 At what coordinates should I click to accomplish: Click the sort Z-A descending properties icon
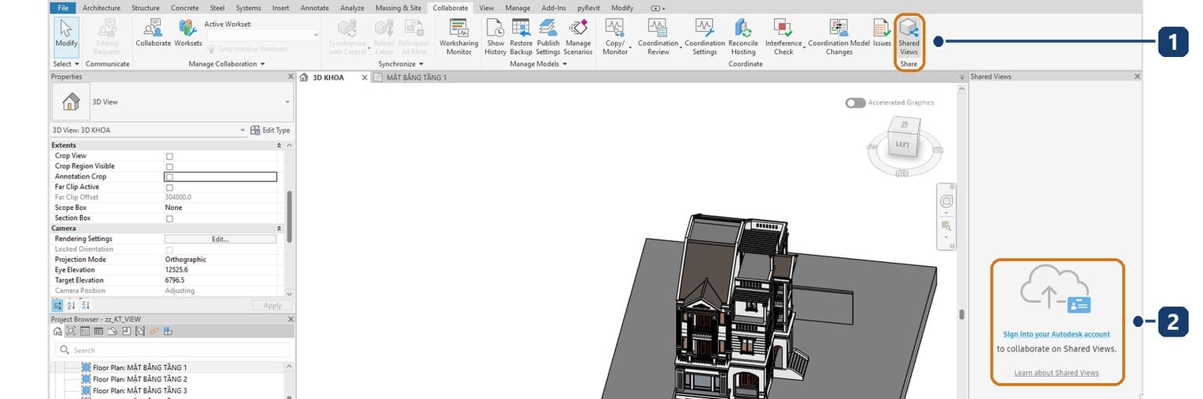(x=85, y=305)
